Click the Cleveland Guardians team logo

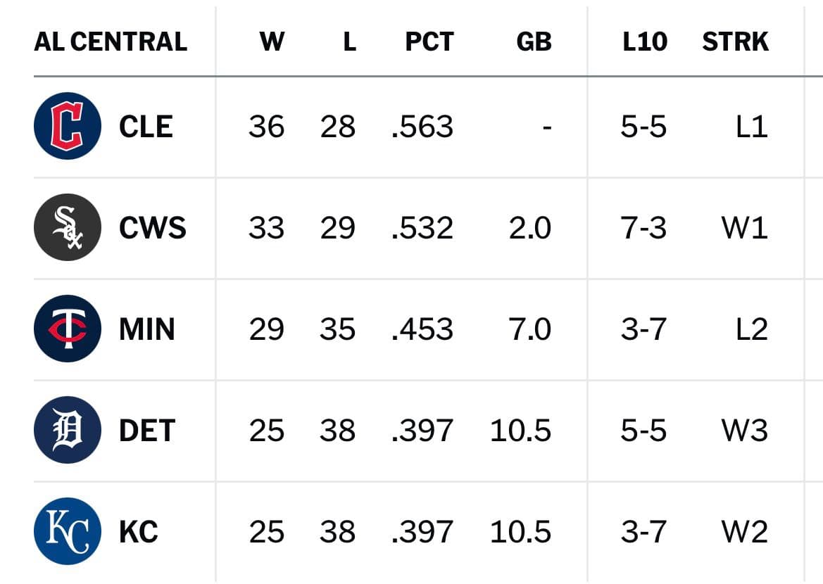(x=67, y=126)
